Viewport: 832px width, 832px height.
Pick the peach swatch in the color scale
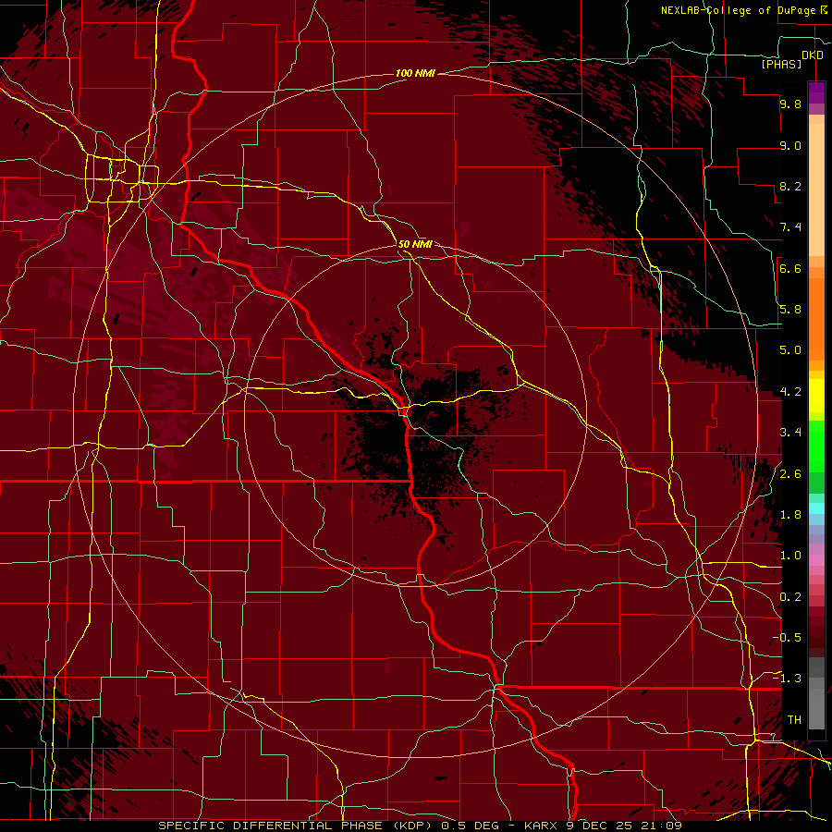[816, 190]
